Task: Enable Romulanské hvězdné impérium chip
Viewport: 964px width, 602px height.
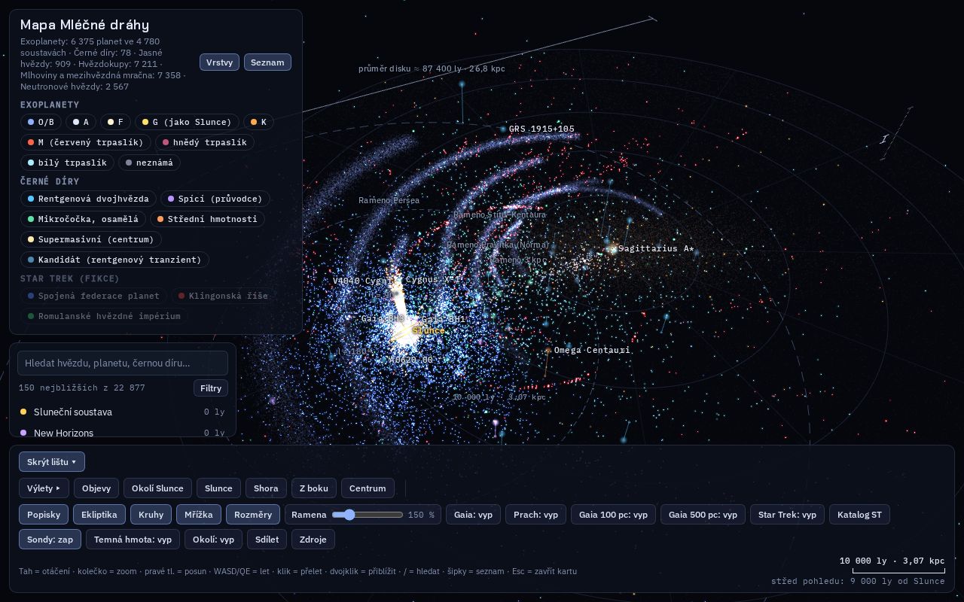Action: tap(104, 316)
